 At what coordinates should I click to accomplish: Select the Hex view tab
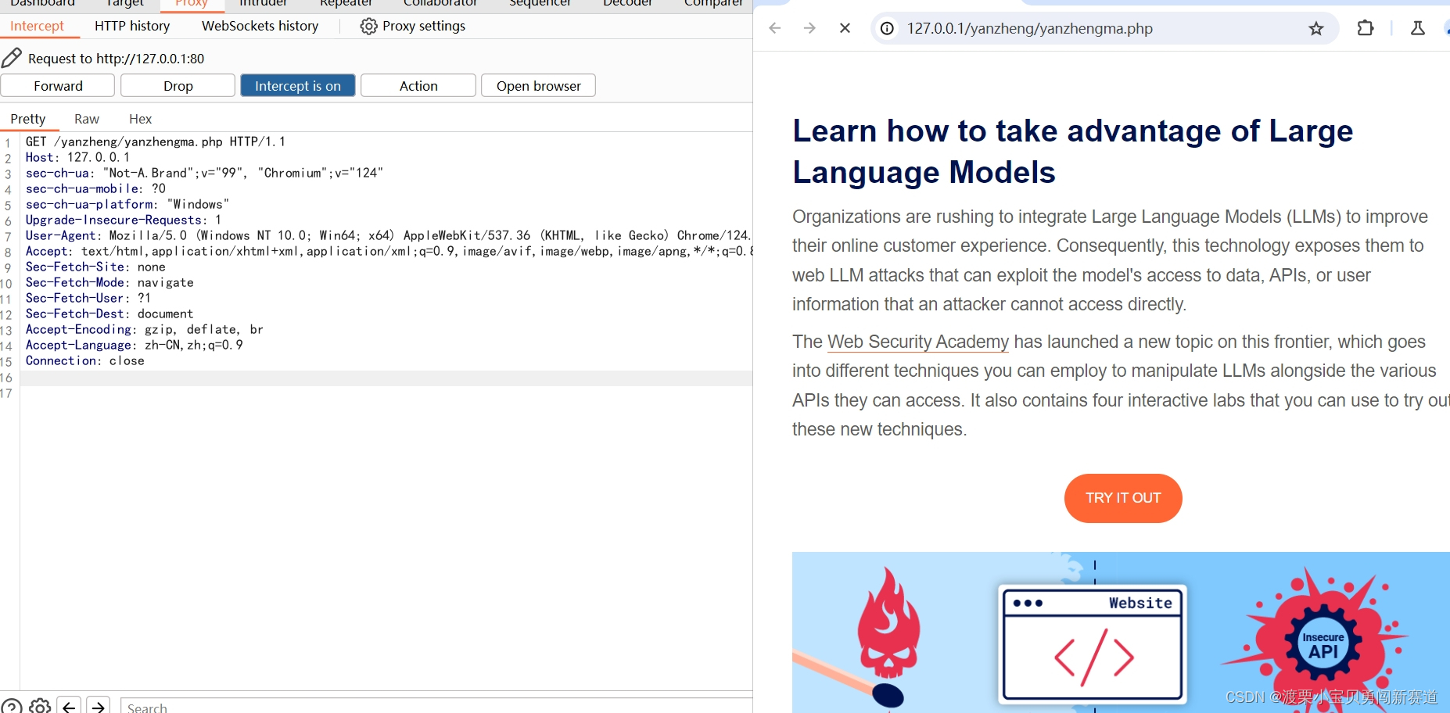[141, 119]
